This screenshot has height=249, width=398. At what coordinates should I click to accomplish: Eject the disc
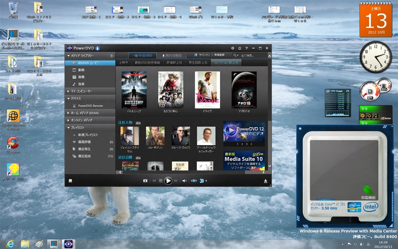(265, 181)
